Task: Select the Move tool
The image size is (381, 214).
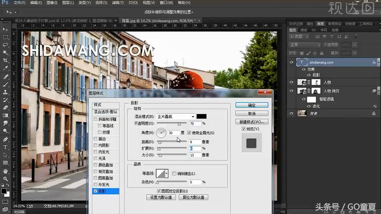Action: point(5,30)
